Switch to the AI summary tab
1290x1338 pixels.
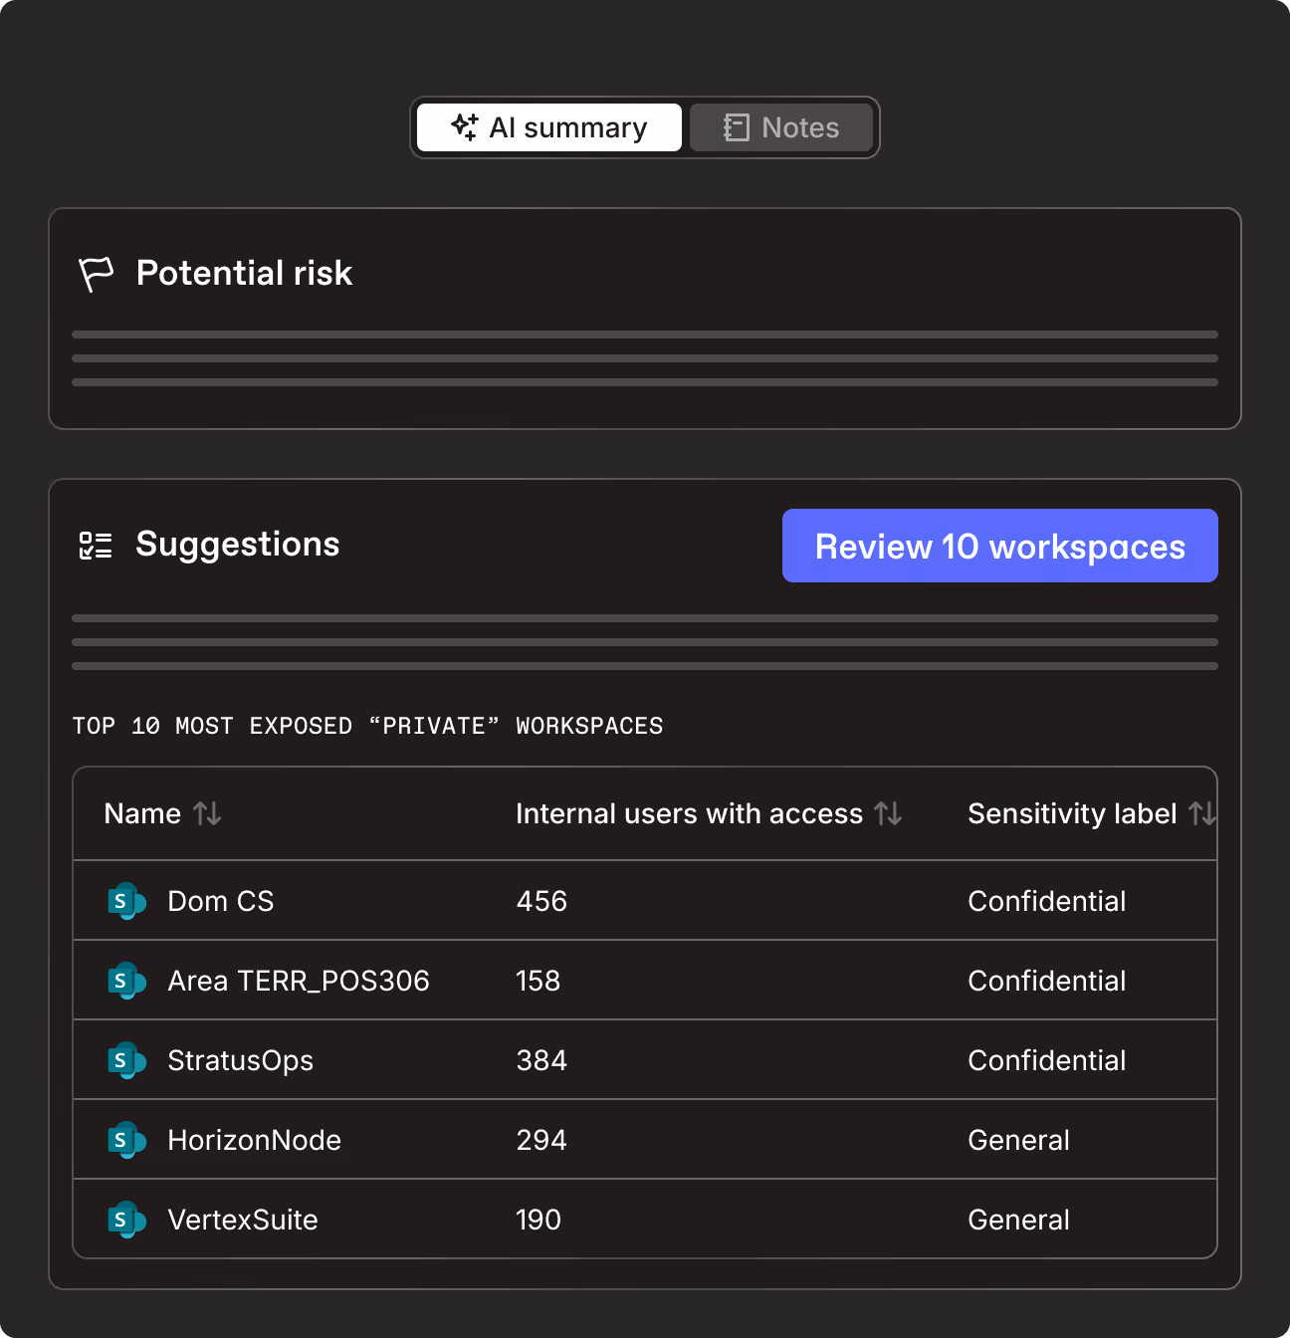[x=549, y=127]
